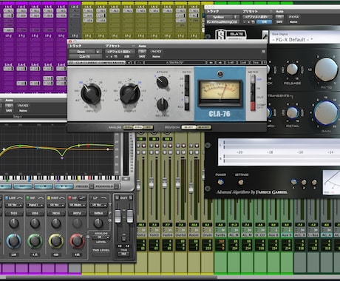Click the LMF band frequency value field
This screenshot has width=340, height=281.
pos(14,213)
